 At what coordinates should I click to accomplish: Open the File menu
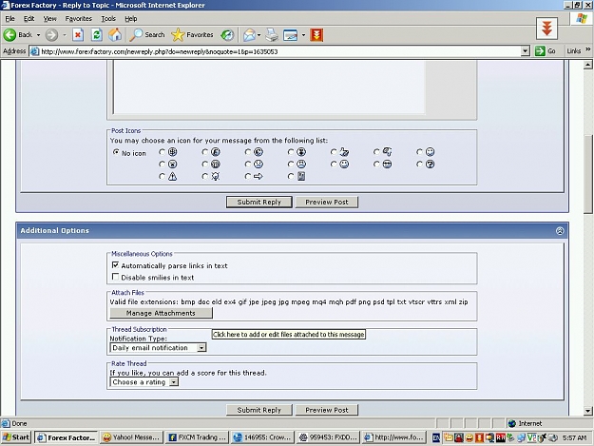pos(10,19)
